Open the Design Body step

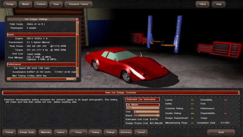point(27,132)
